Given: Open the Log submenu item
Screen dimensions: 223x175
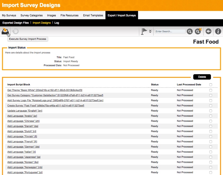Looking at the screenshot, I should pos(57,23).
